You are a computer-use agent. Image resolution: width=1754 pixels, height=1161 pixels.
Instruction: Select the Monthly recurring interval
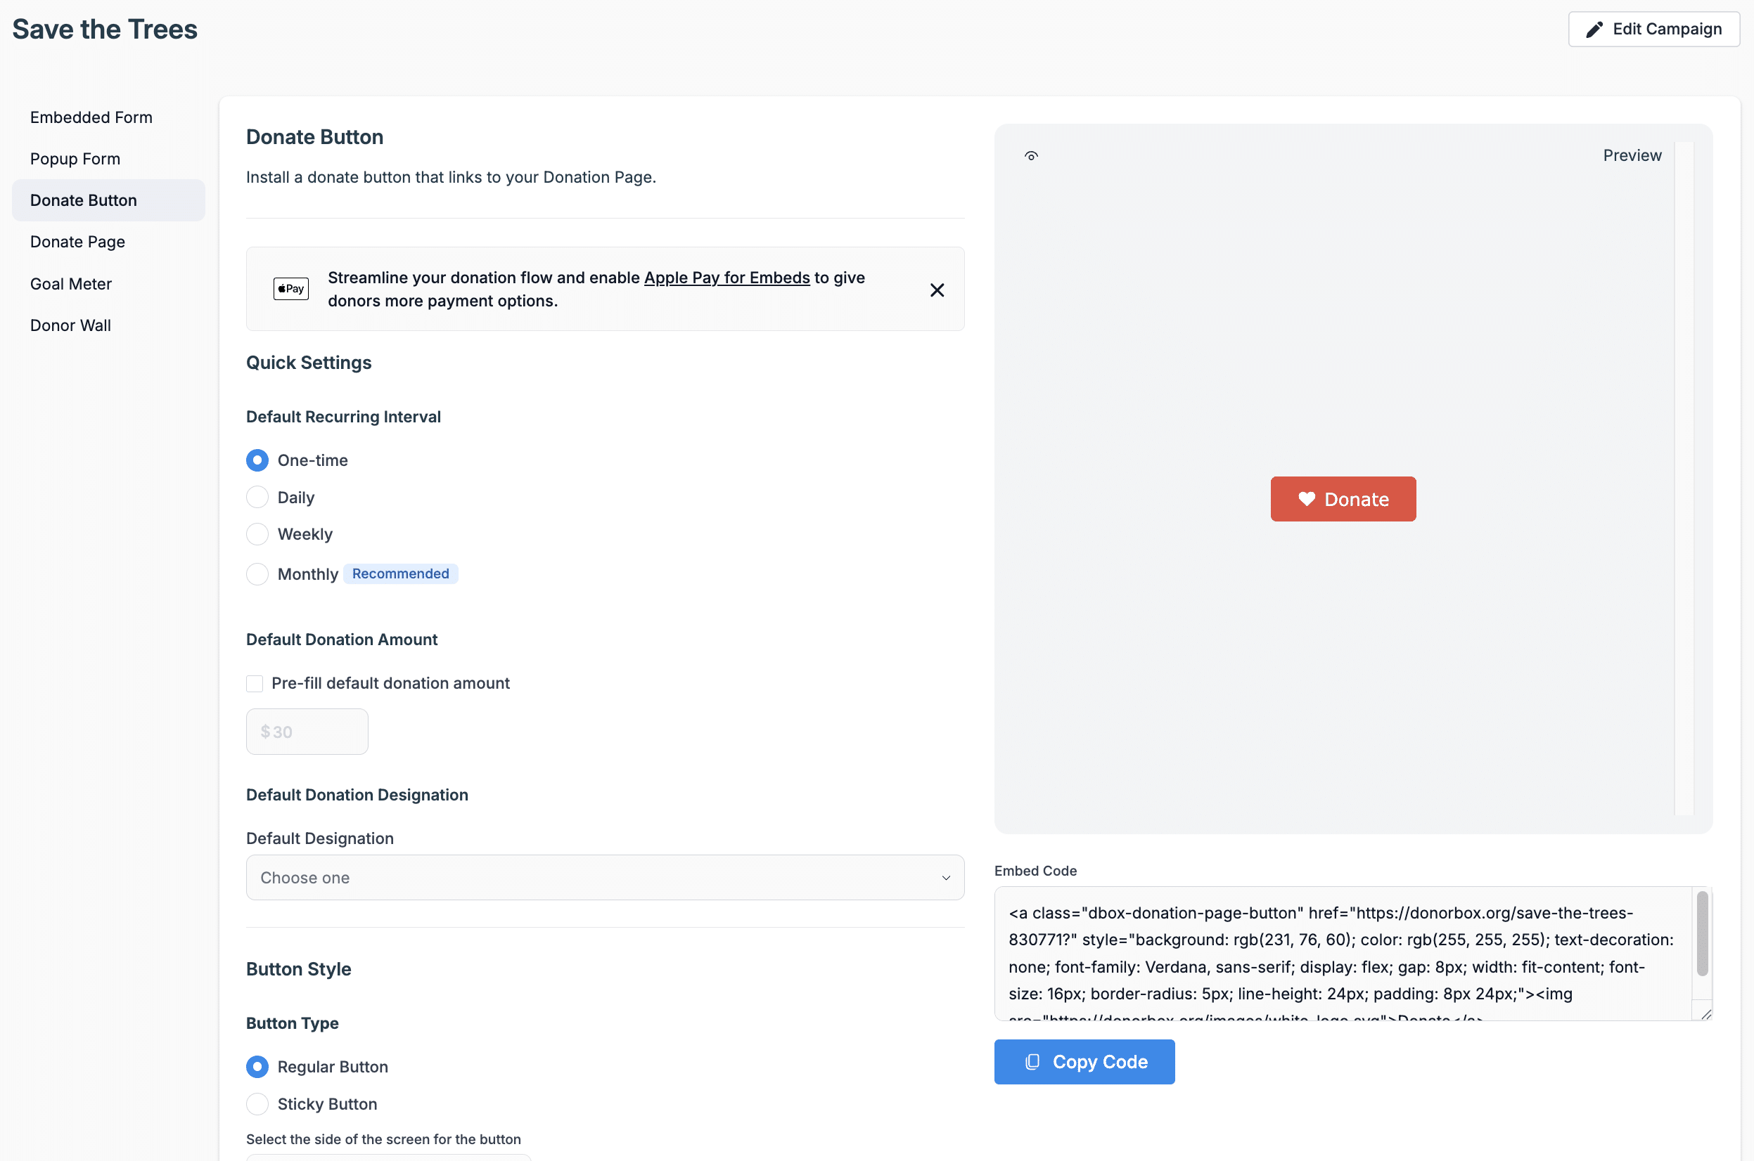[x=257, y=574]
